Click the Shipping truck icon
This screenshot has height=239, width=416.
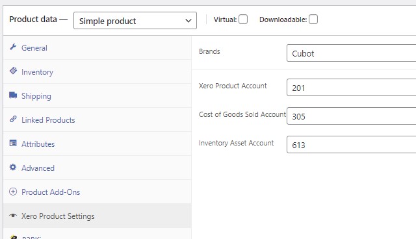point(13,95)
